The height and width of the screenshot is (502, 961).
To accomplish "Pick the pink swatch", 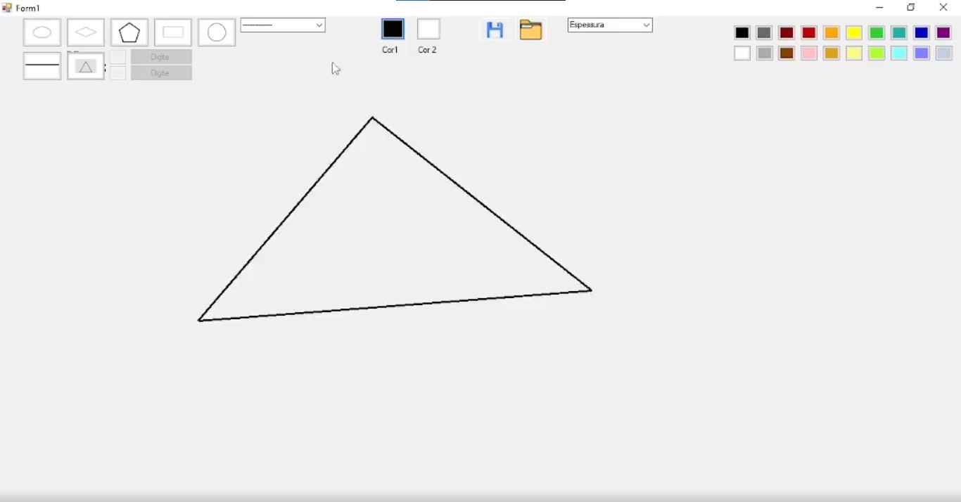I will point(810,53).
